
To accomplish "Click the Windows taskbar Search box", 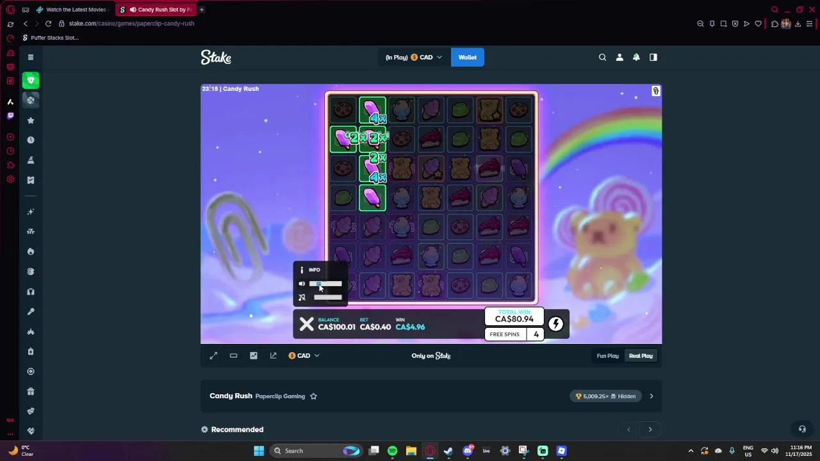I will click(316, 451).
